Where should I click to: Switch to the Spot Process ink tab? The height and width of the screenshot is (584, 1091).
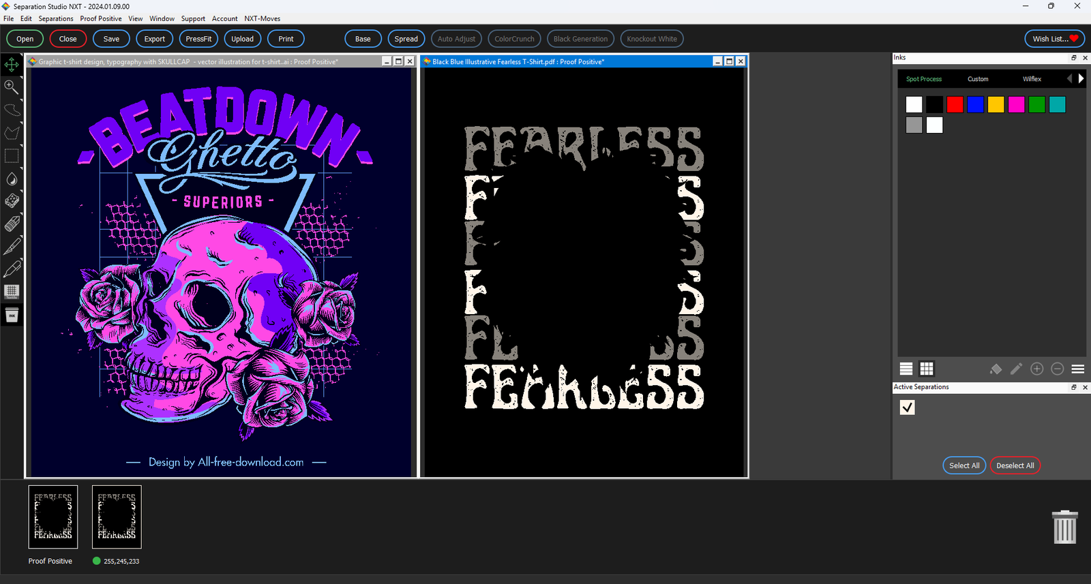[x=924, y=79]
